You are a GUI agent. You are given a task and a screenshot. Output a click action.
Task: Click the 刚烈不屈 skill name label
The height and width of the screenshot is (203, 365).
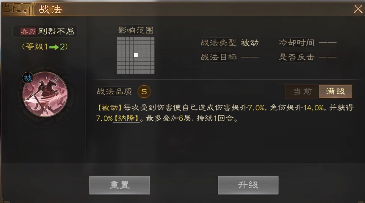pyautogui.click(x=56, y=32)
